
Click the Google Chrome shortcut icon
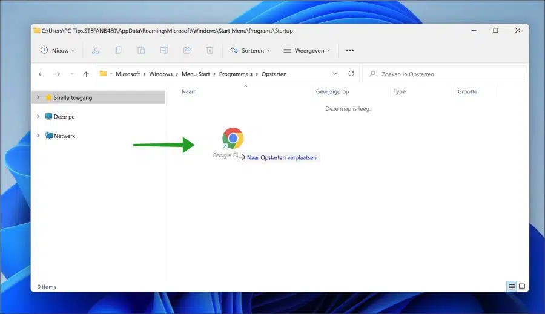click(233, 139)
